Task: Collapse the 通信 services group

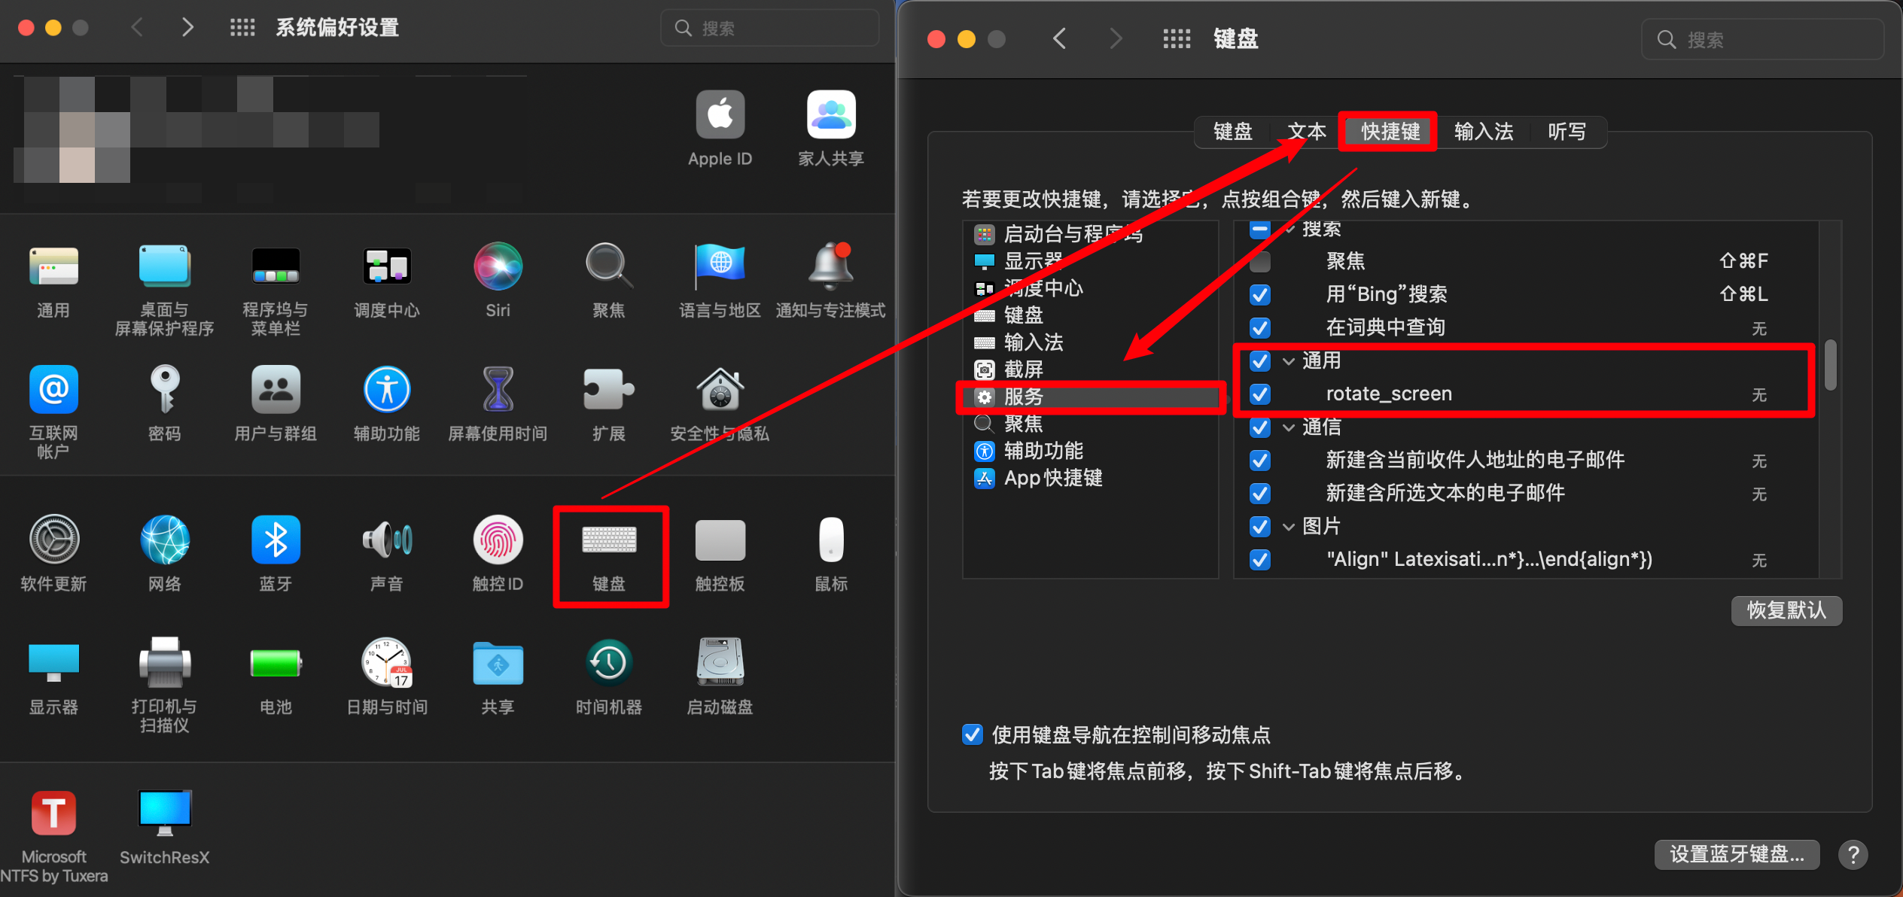Action: point(1289,427)
